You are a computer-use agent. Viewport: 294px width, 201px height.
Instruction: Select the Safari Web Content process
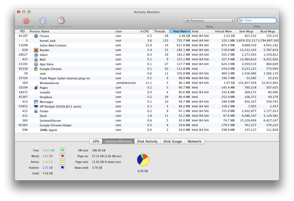[147, 45]
